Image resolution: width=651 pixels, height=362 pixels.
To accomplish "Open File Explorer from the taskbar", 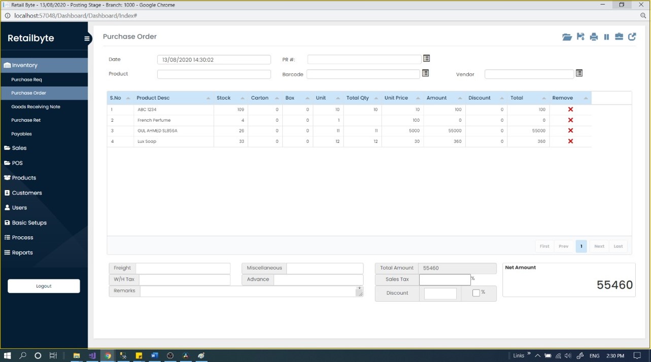I will pyautogui.click(x=77, y=356).
